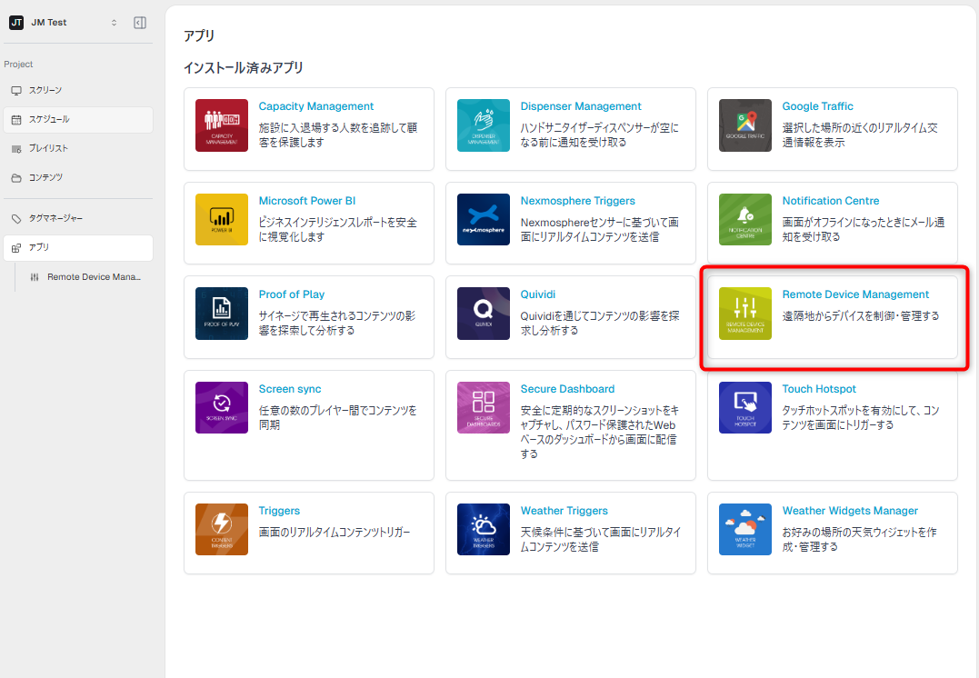Click the コンテンツ folder icon in sidebar

point(16,178)
